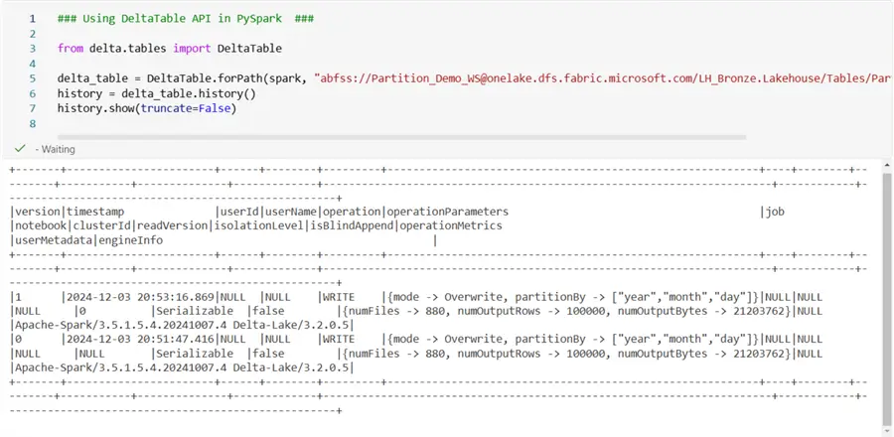894x437 pixels.
Task: Click the operationParameters column header in output
Action: 447,212
